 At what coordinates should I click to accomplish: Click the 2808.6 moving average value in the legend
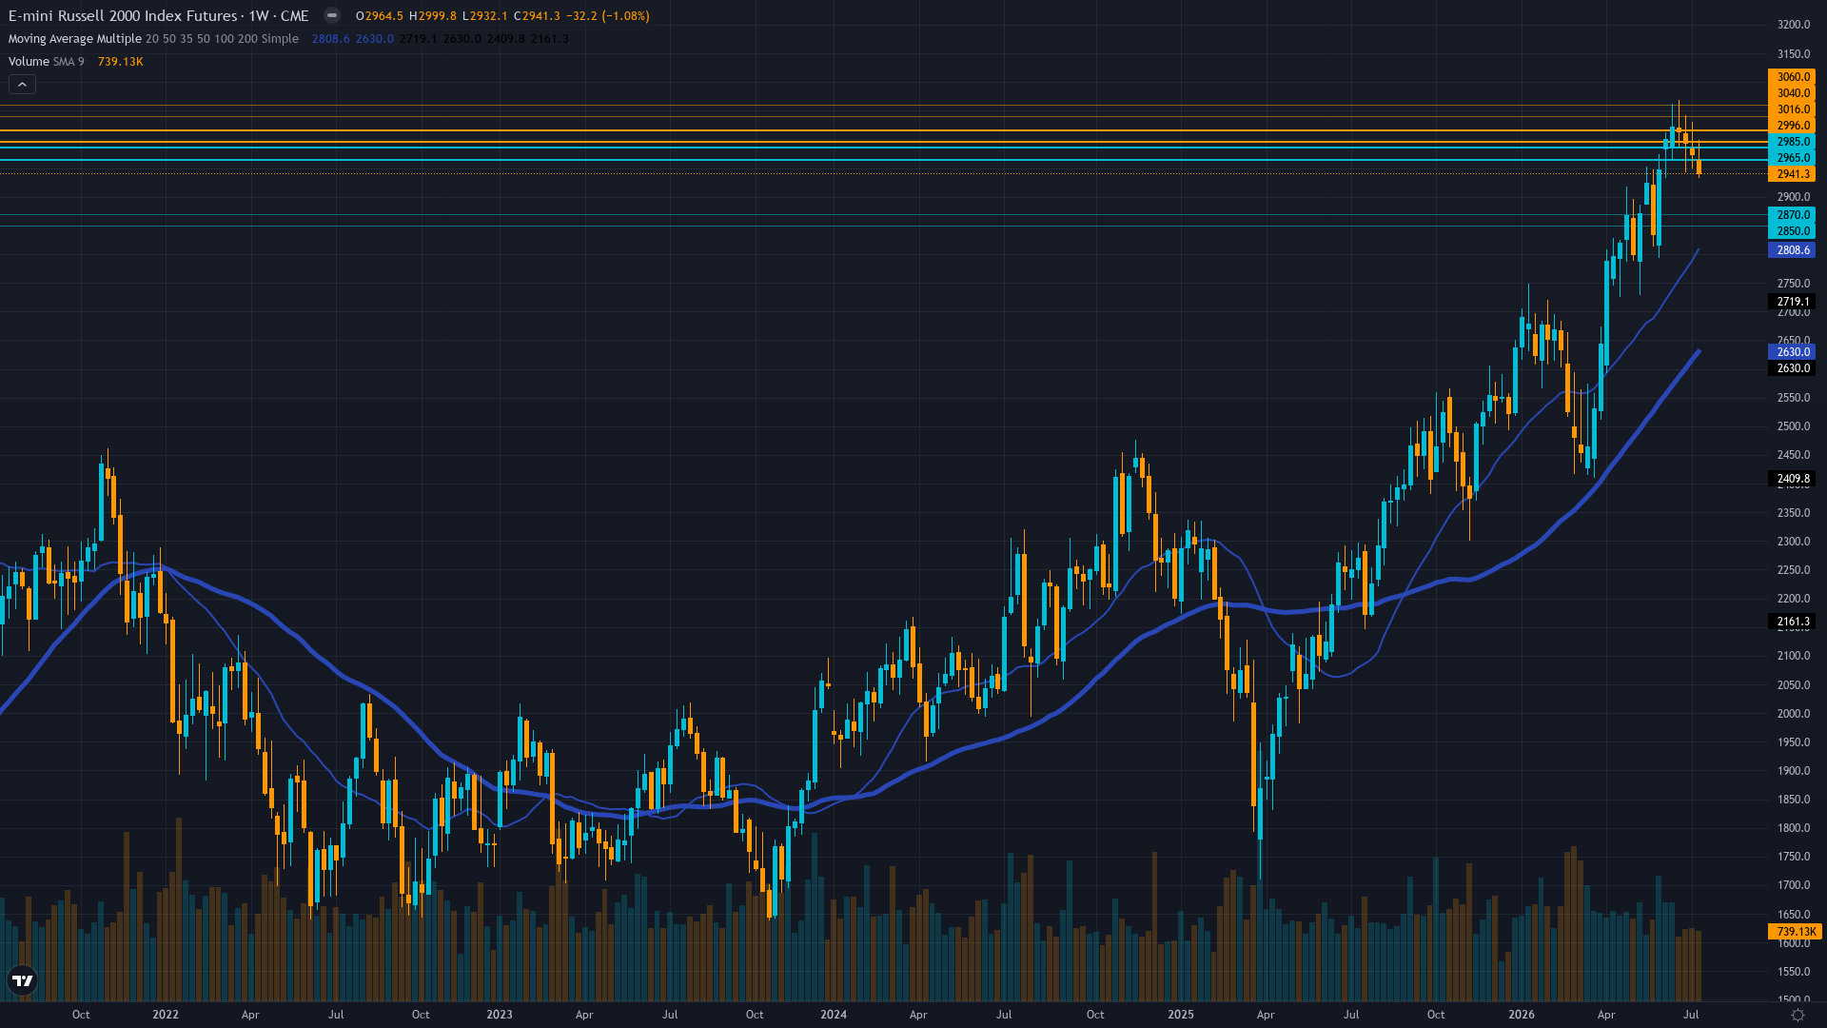click(331, 39)
